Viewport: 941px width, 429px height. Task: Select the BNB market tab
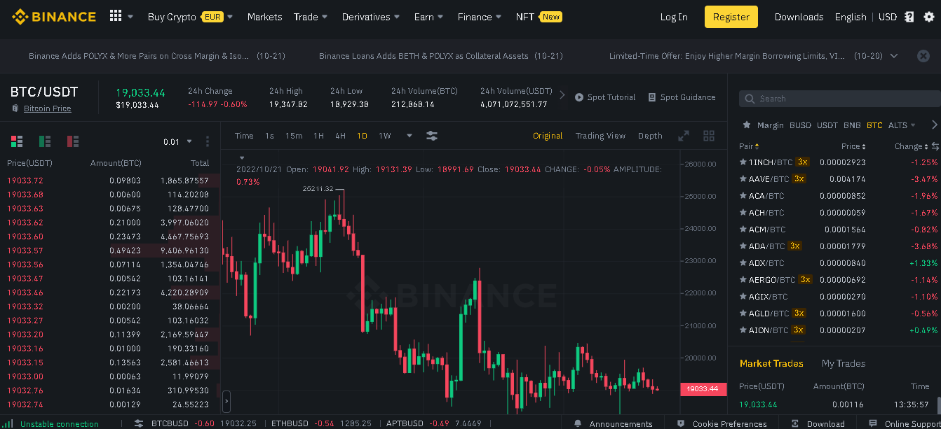pos(852,125)
